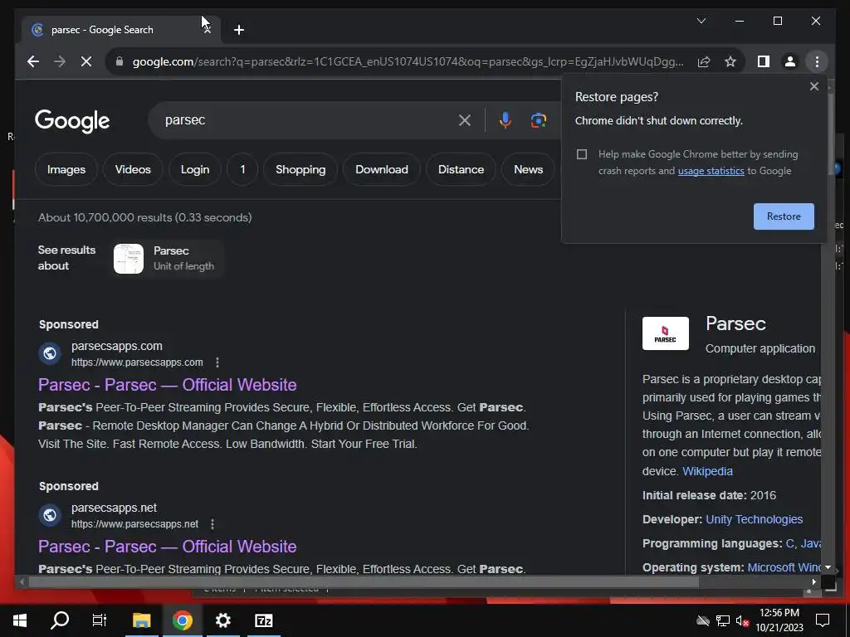The image size is (850, 637).
Task: Open File Explorer from the taskbar
Action: pos(141,620)
